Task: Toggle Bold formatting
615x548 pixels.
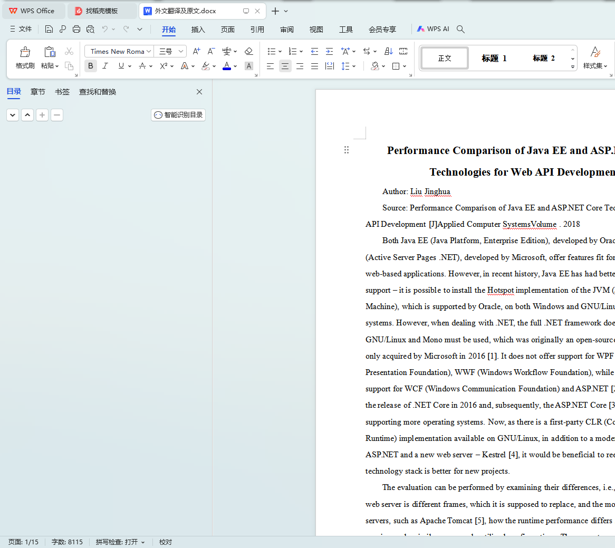Action: (x=91, y=66)
